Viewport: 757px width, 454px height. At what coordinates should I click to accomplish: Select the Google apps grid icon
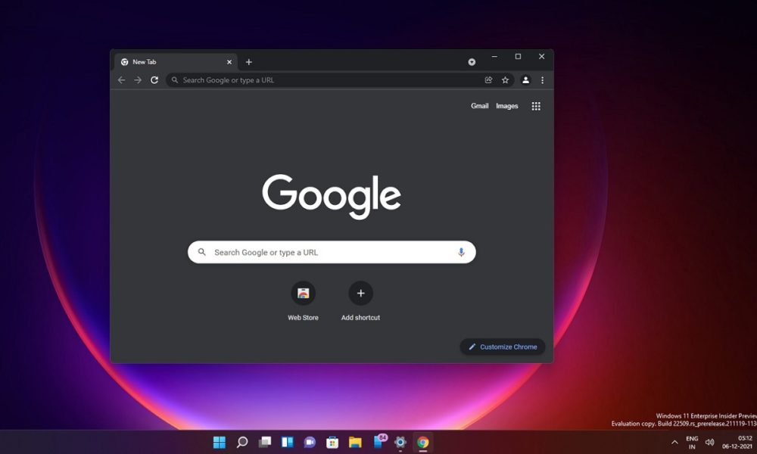pos(536,106)
